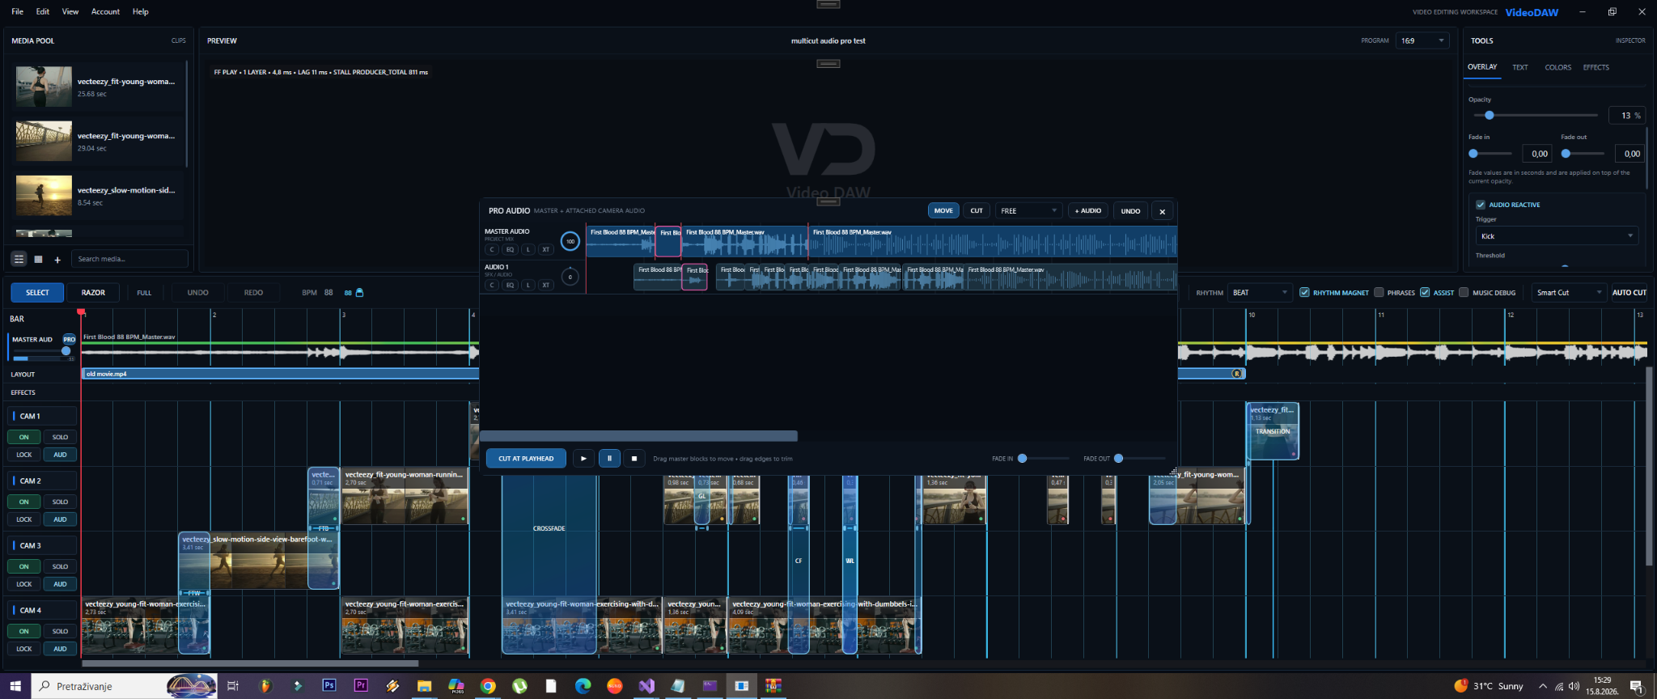Adjust the Opacity slider
The width and height of the screenshot is (1657, 699).
(1536, 116)
